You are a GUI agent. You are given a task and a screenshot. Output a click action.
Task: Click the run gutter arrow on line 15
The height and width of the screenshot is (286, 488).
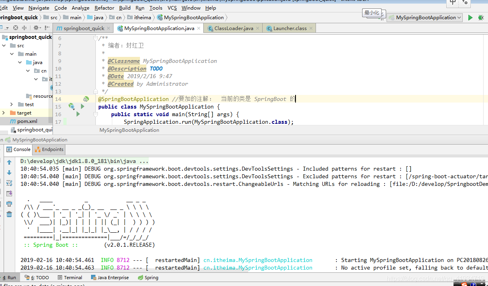(x=83, y=107)
